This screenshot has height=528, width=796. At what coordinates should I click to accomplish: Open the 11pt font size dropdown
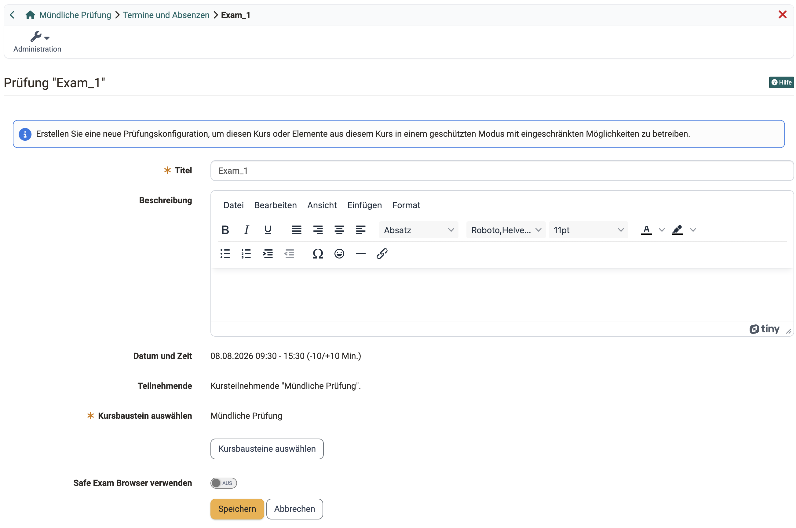click(588, 230)
